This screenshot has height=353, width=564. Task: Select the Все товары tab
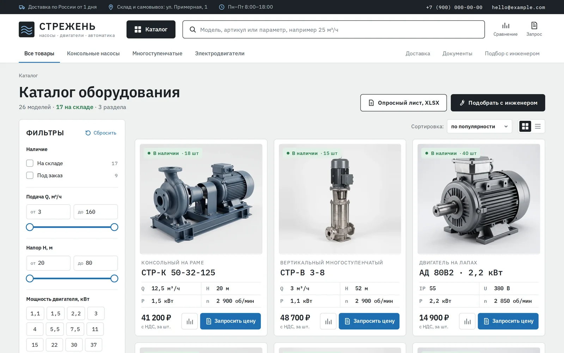click(x=39, y=54)
